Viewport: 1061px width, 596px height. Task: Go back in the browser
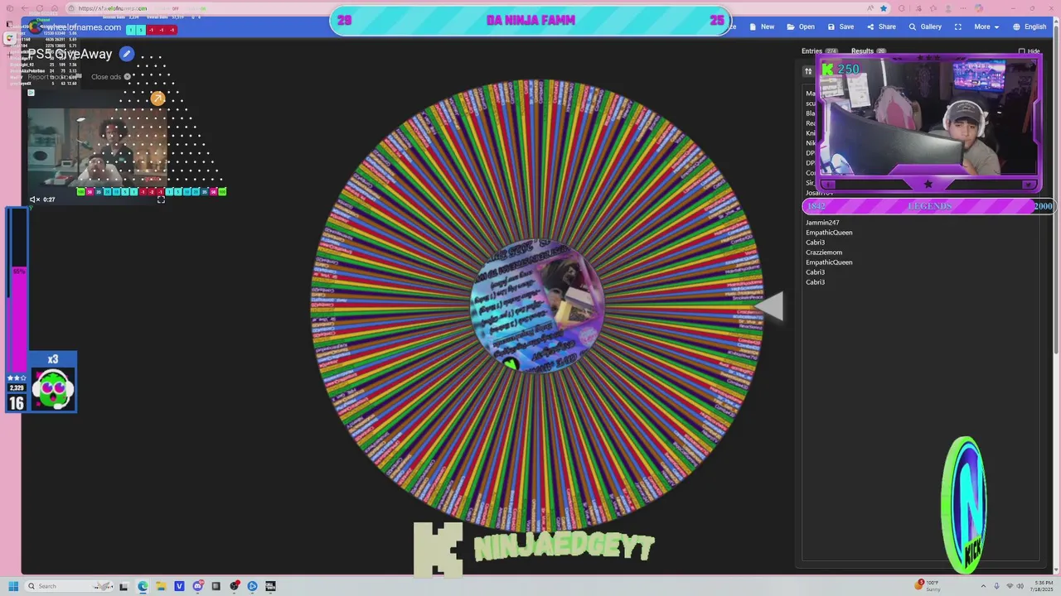pyautogui.click(x=25, y=8)
